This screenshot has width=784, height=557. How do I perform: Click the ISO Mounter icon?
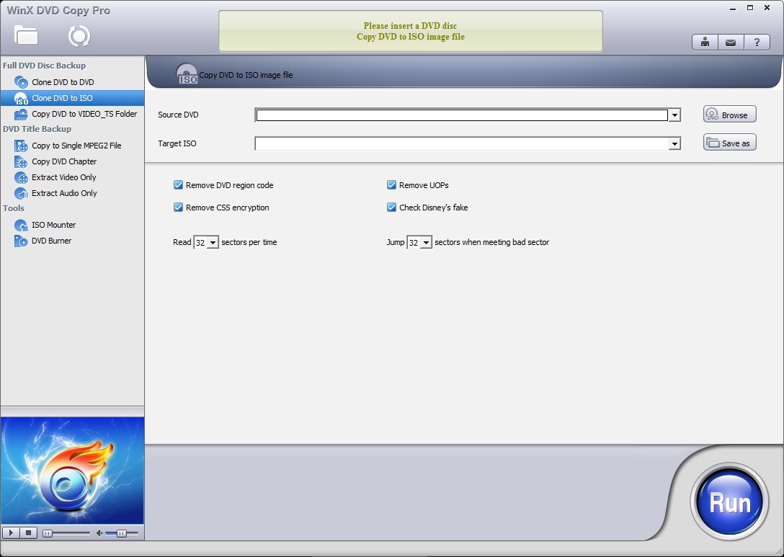tap(21, 226)
